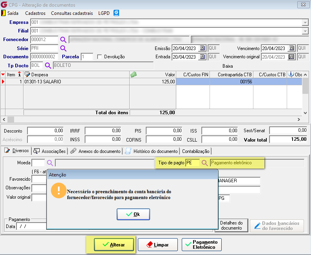The image size is (311, 255).
Task: Switch to the Histórico do documento tab
Action: click(152, 151)
